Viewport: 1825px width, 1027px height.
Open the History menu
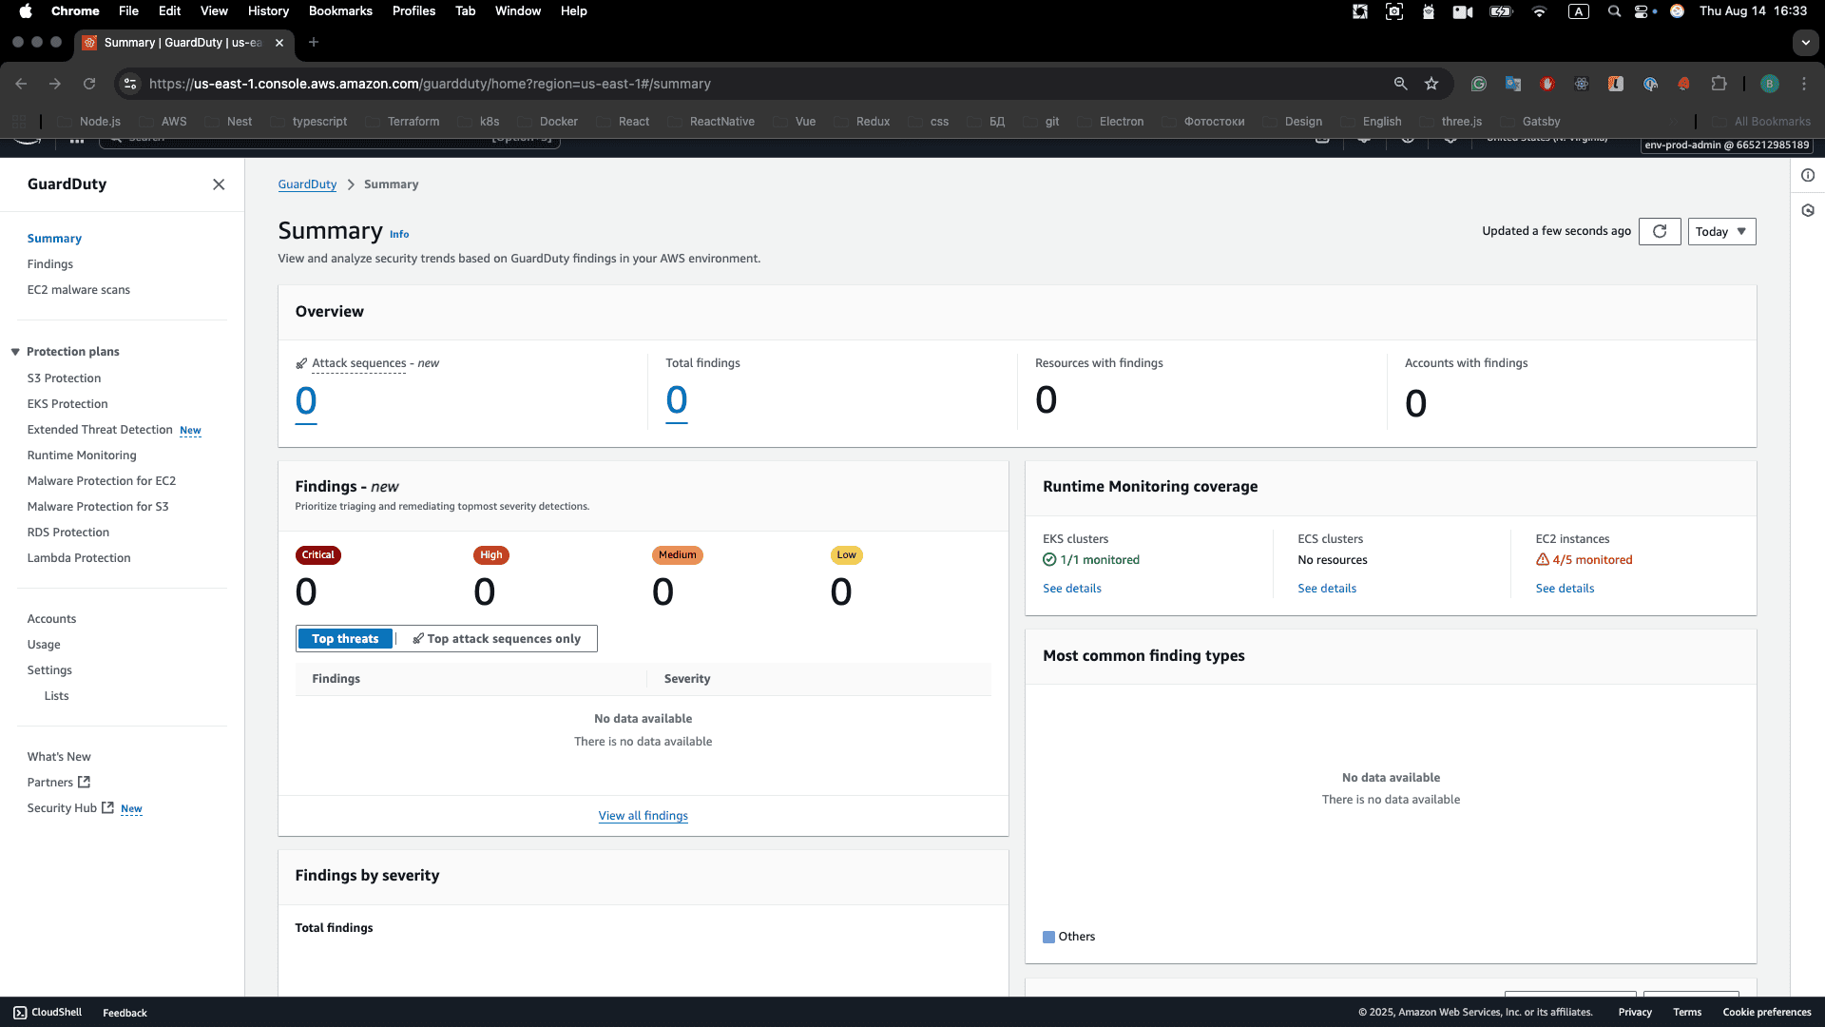click(x=268, y=10)
